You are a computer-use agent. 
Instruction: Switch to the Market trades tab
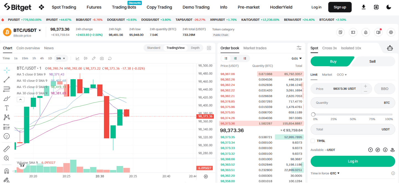(255, 48)
